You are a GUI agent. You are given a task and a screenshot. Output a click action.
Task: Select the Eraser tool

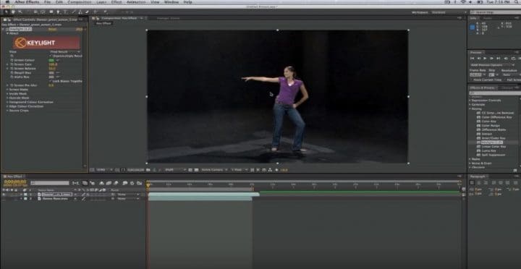(x=87, y=12)
